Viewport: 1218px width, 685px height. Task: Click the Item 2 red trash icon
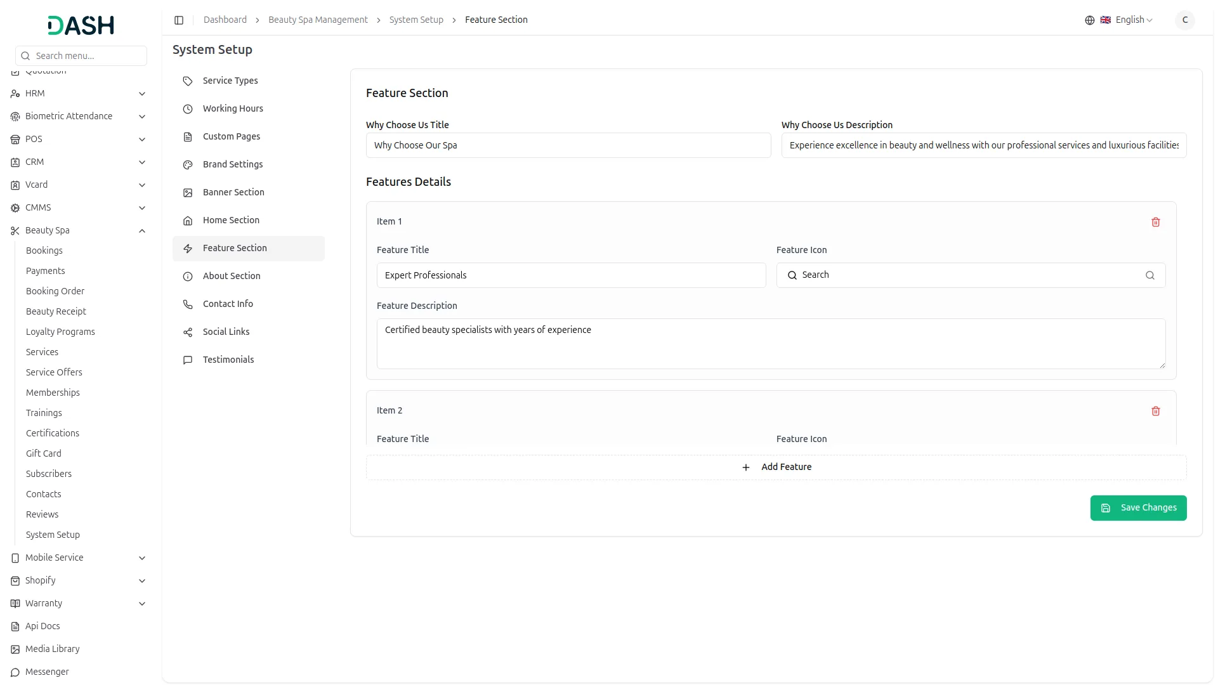click(x=1155, y=411)
